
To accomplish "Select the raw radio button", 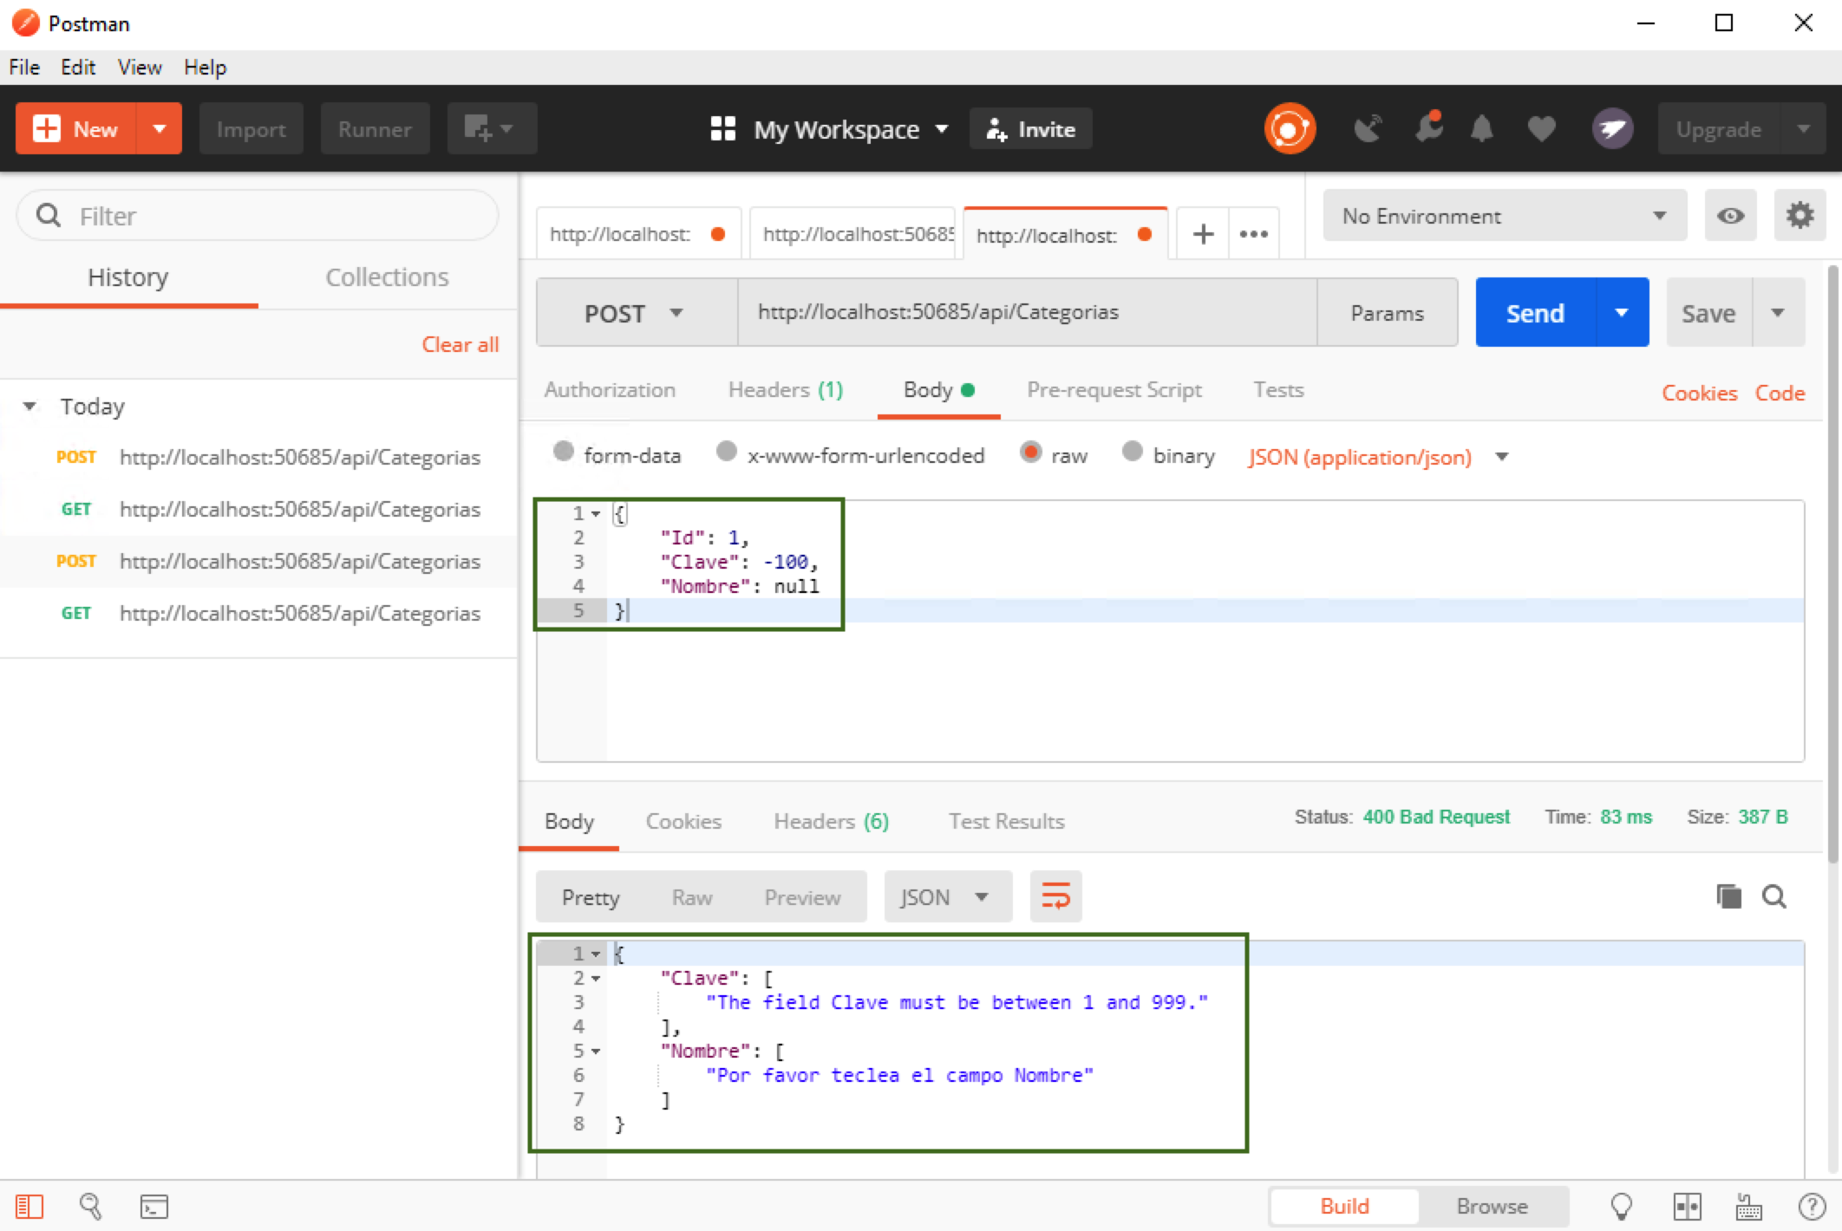I will coord(1032,455).
